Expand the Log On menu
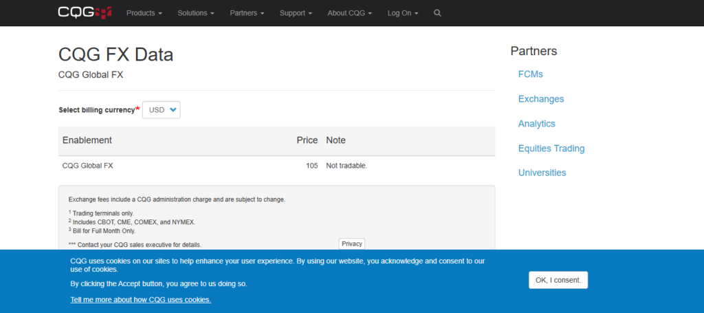 403,13
